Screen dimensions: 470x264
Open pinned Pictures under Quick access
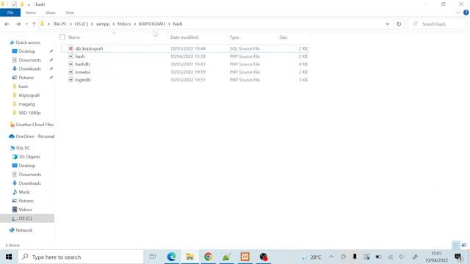[26, 78]
